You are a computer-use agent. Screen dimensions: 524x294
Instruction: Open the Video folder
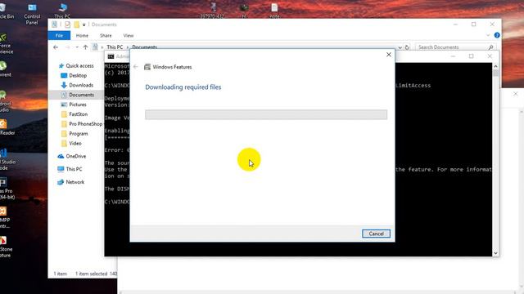75,143
